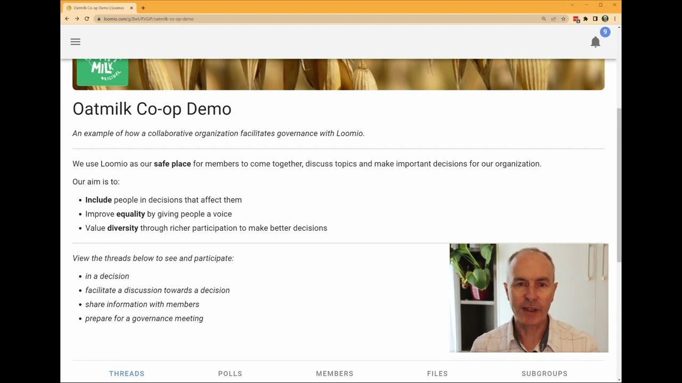Viewport: 682px width, 383px height.
Task: Click 'prepare for a governance meeting' bullet
Action: (144, 319)
